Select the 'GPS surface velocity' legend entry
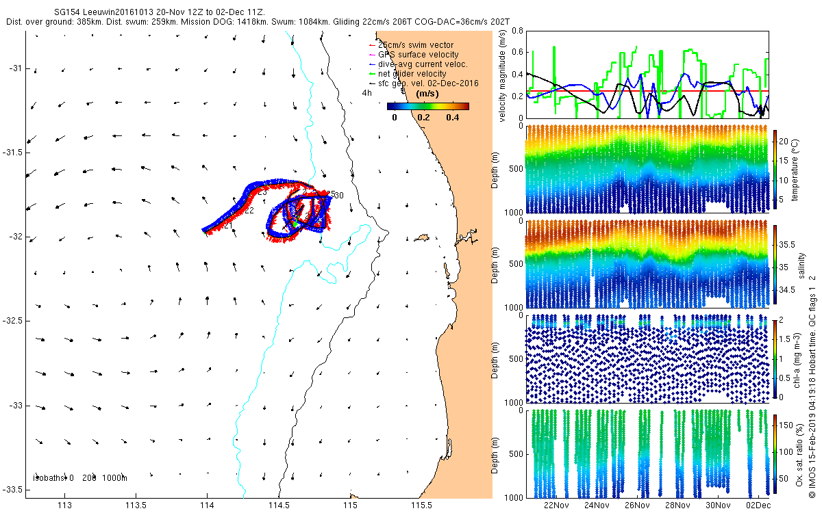822x513 pixels. [x=414, y=55]
